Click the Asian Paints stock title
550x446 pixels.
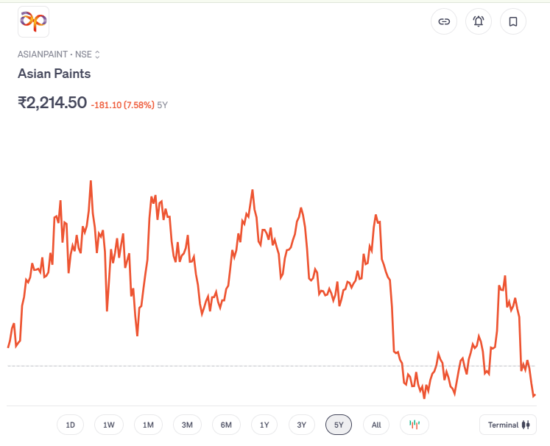54,74
